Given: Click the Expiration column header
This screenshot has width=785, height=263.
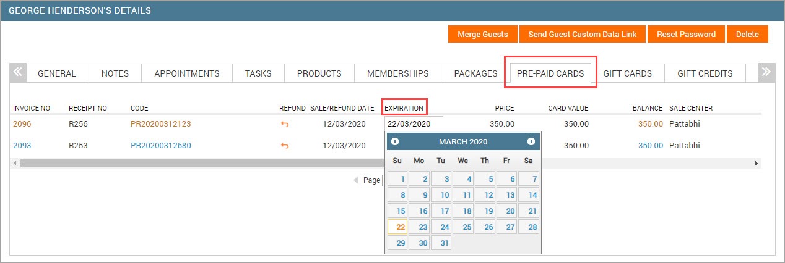Looking at the screenshot, I should click(404, 108).
